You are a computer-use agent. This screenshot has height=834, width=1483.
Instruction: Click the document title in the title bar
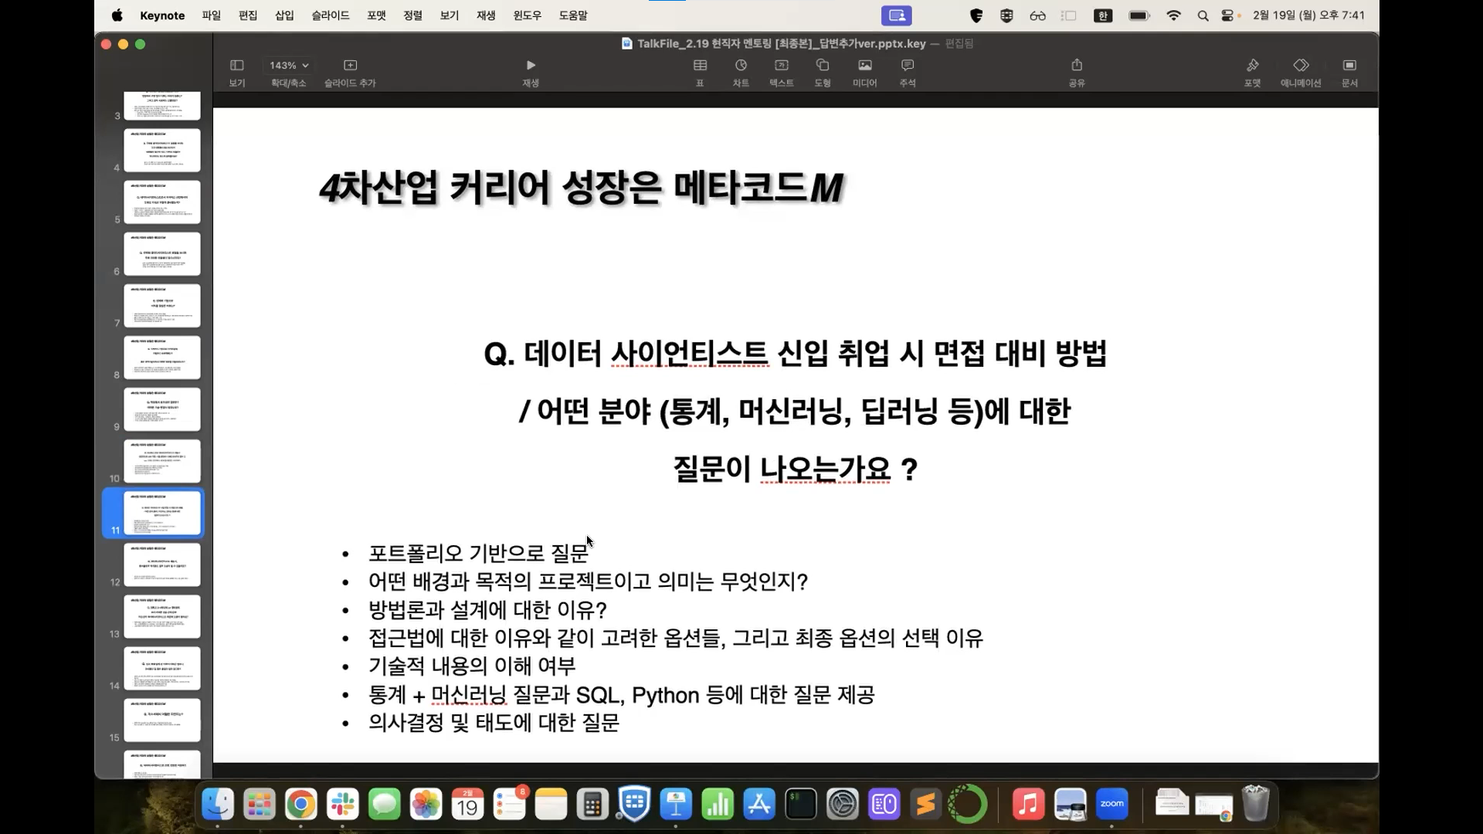coord(780,44)
